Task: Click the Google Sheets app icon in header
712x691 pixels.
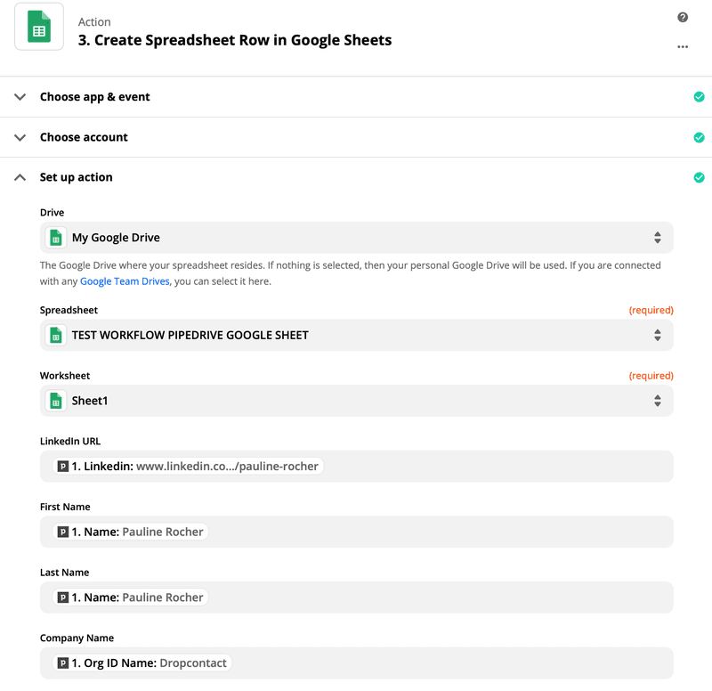Action: point(39,27)
